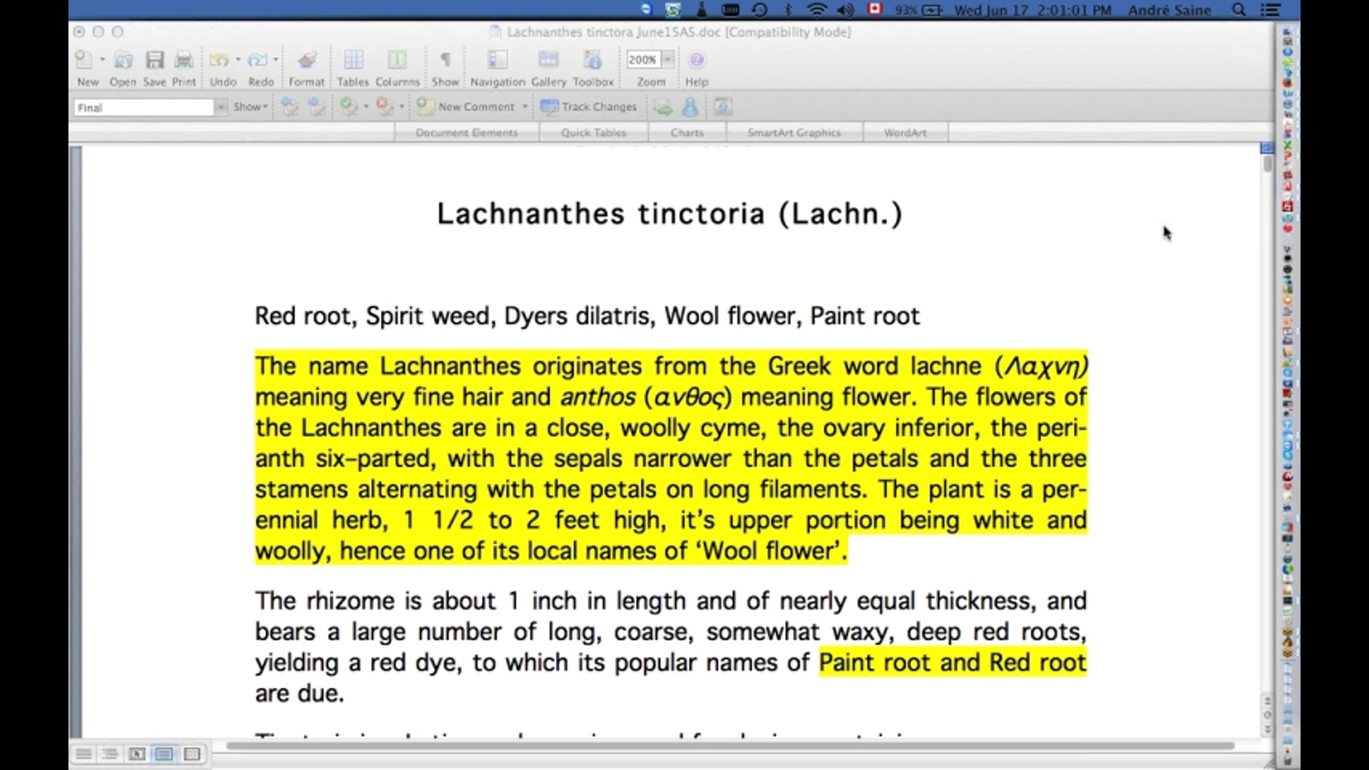This screenshot has width=1369, height=770.
Task: Open the Final review display dropdown
Action: (x=220, y=108)
